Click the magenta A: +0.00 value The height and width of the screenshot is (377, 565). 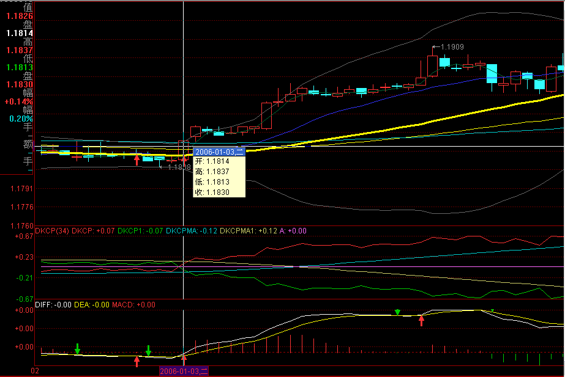tap(293, 230)
